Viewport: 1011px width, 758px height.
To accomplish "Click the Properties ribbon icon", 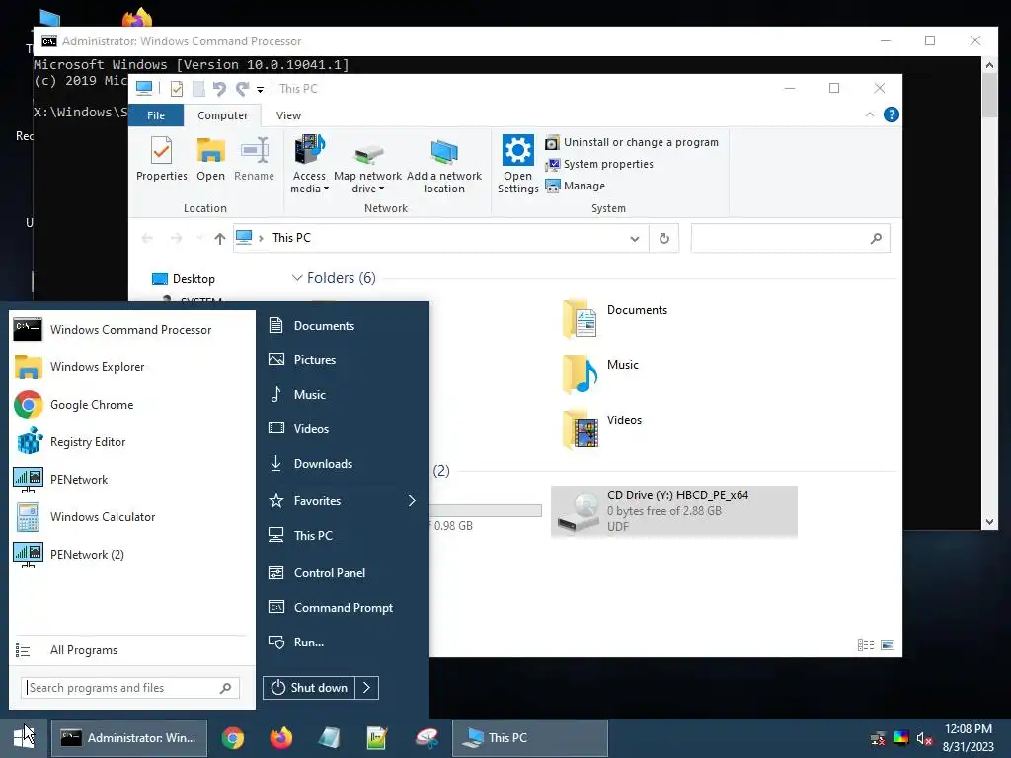I will pos(161,159).
